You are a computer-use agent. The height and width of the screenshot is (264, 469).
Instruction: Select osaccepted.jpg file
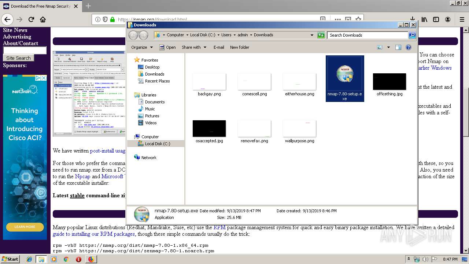point(209,131)
